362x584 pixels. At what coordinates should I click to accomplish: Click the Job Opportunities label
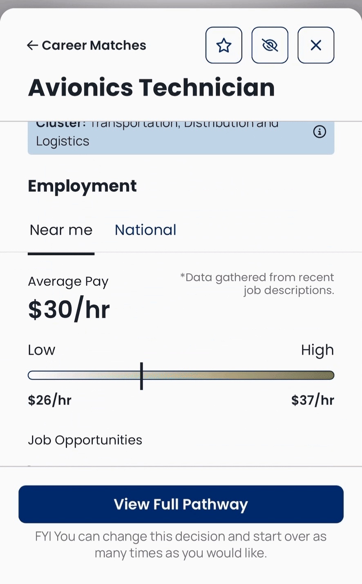(85, 440)
